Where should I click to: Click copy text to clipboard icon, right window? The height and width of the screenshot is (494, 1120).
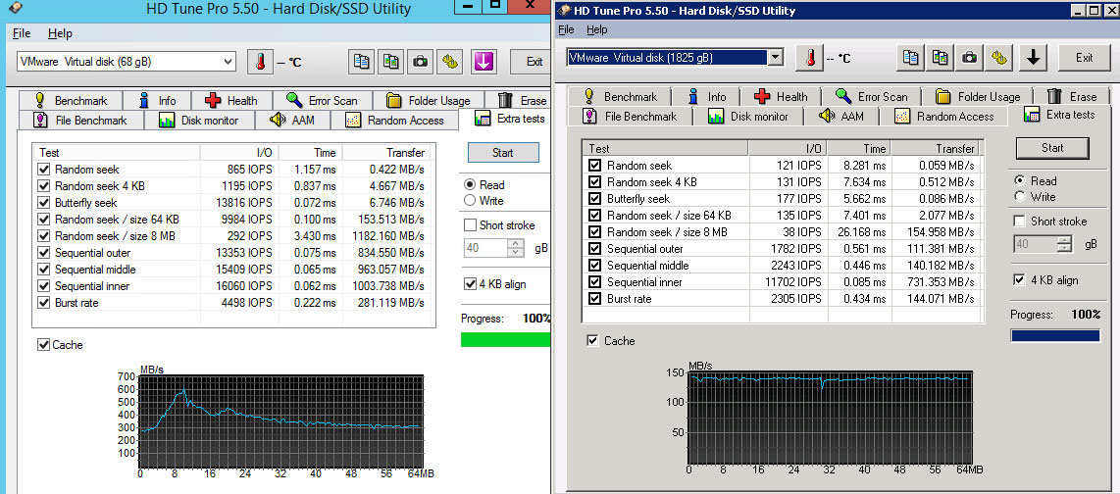[910, 58]
